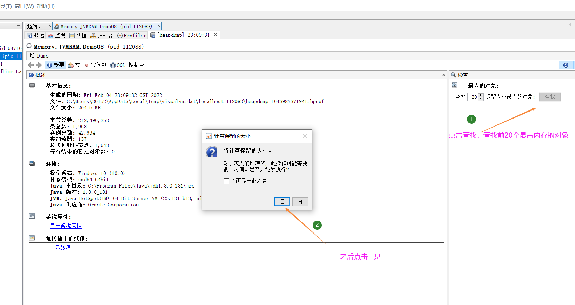
Task: Click the blue info icon at toolbar right
Action: (566, 65)
